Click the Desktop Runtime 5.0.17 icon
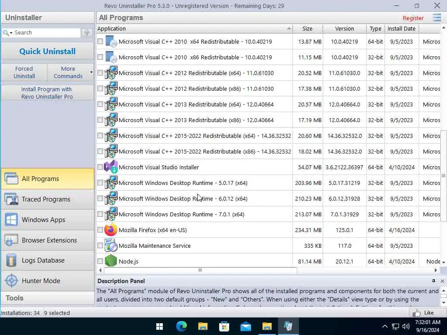The width and height of the screenshot is (447, 335). 111,183
